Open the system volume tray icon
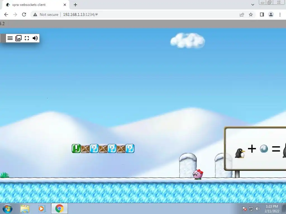The width and height of the screenshot is (286, 214). pos(258,209)
